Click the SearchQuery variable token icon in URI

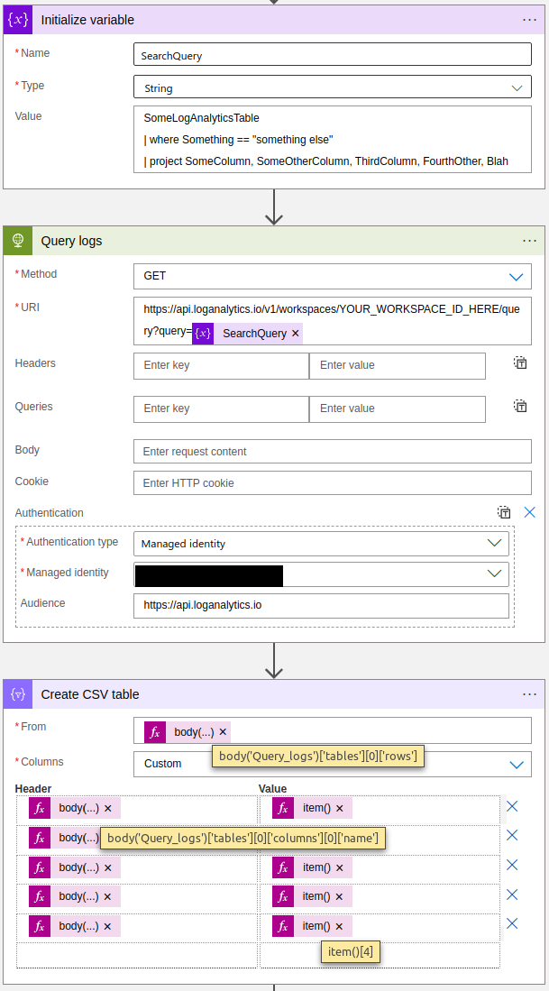click(203, 333)
